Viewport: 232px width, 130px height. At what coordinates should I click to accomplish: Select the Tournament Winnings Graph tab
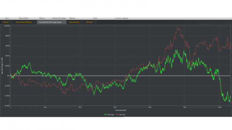tap(50, 22)
